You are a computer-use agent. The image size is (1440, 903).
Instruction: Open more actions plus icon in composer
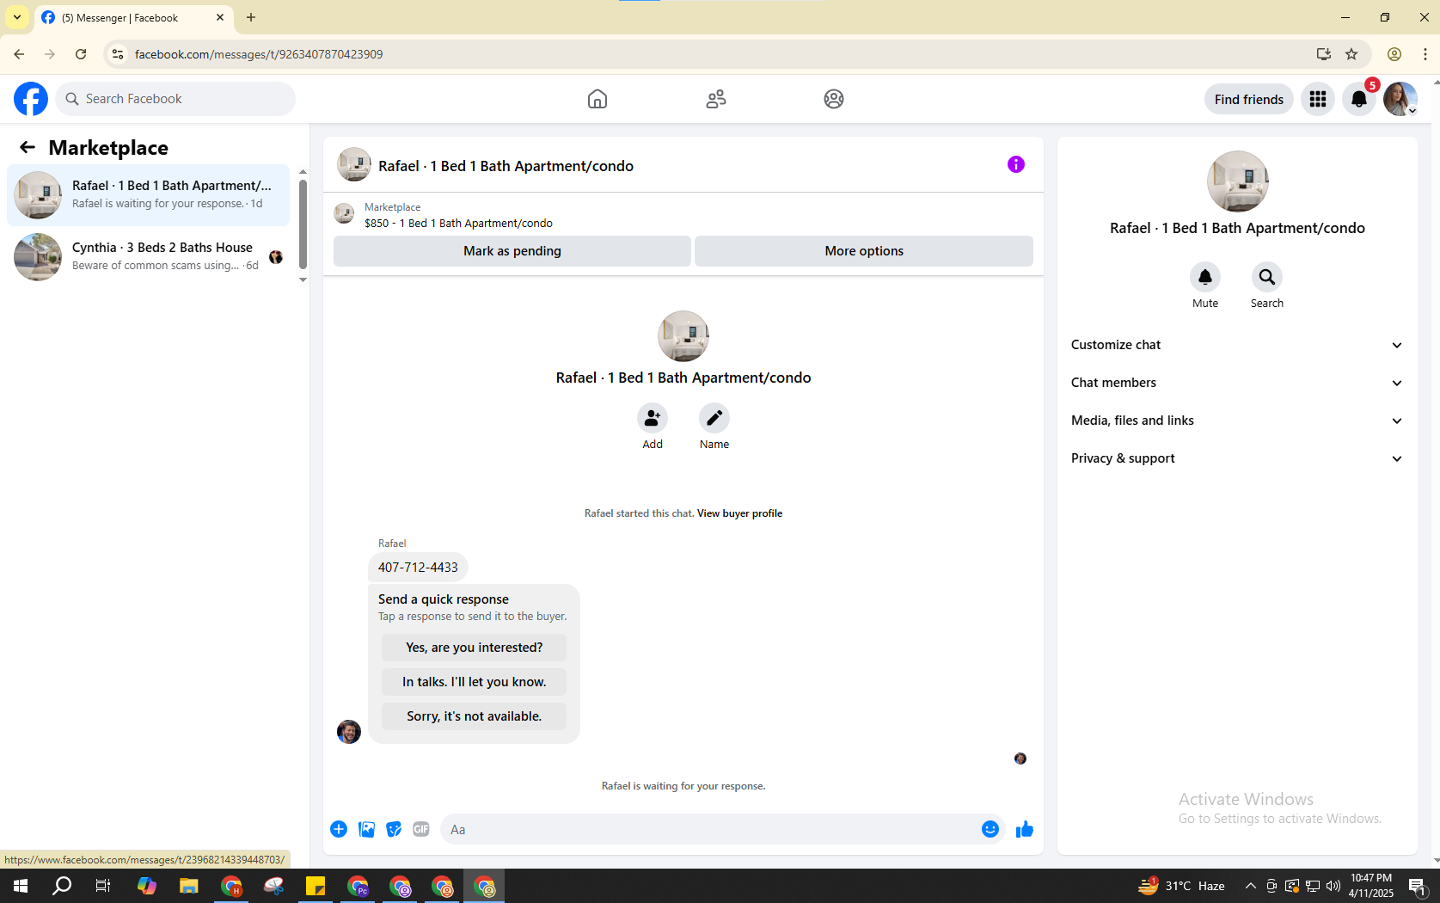[339, 829]
